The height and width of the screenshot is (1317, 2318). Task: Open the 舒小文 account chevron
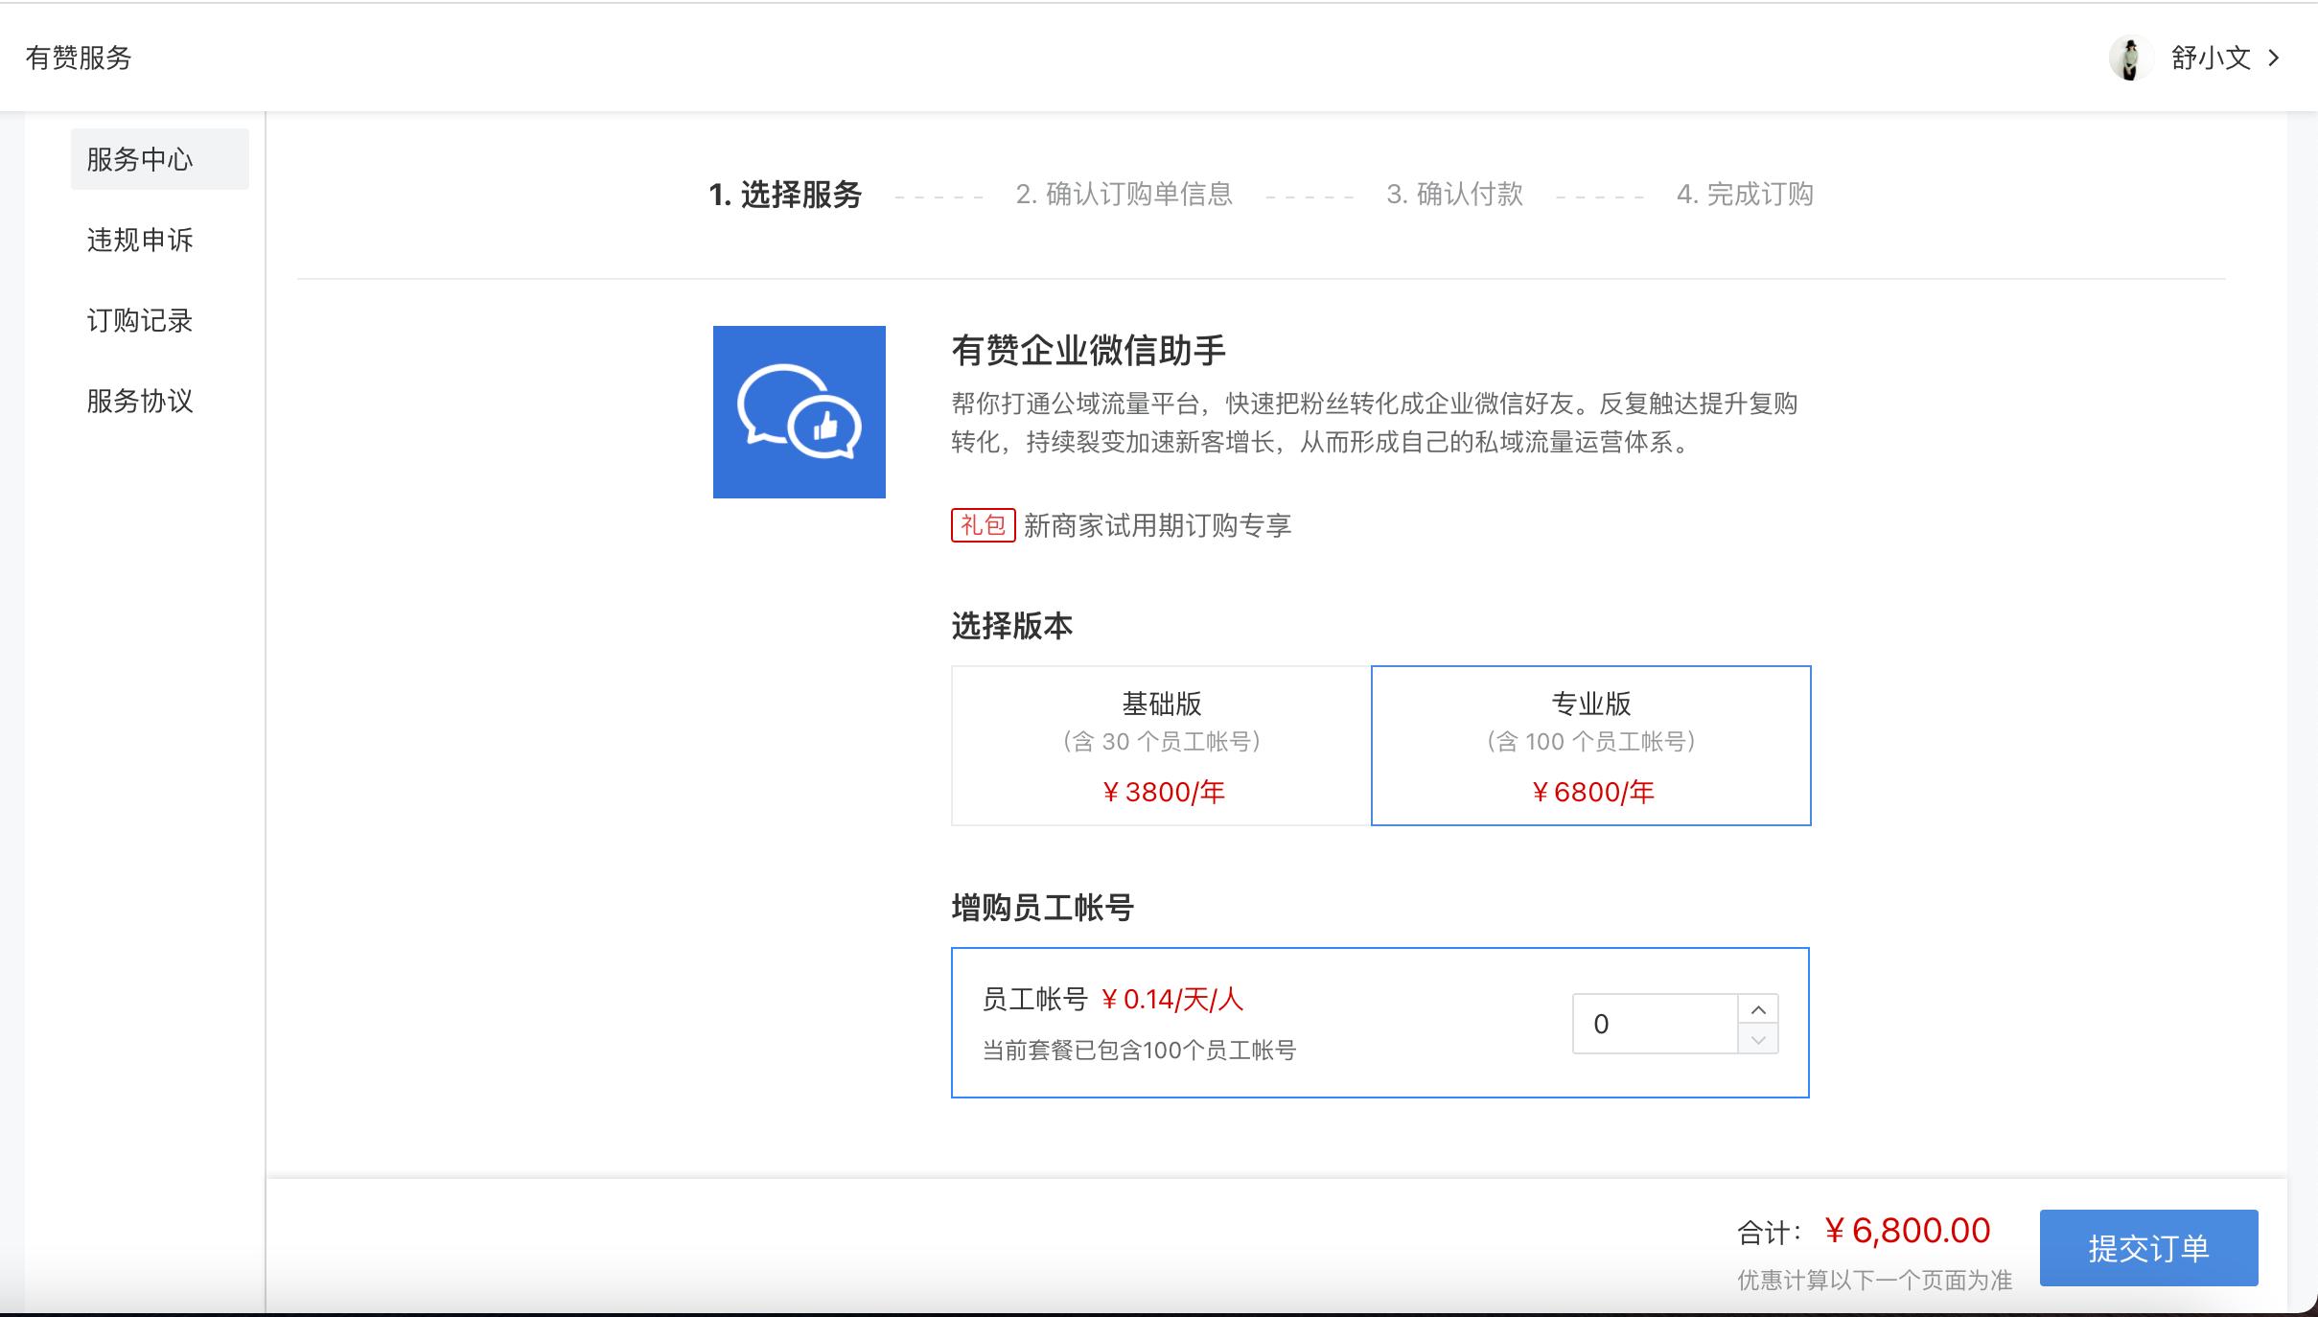2274,58
